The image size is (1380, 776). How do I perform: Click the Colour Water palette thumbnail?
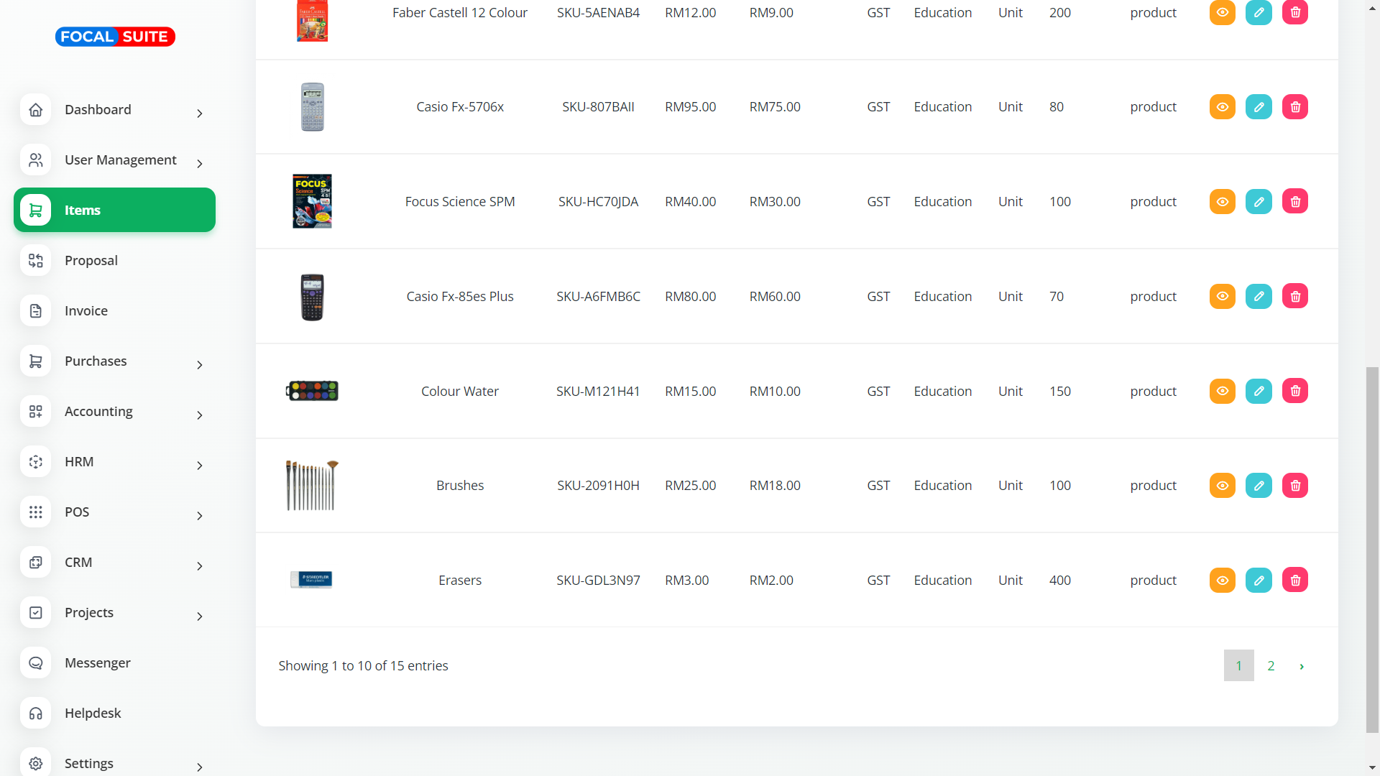coord(312,391)
